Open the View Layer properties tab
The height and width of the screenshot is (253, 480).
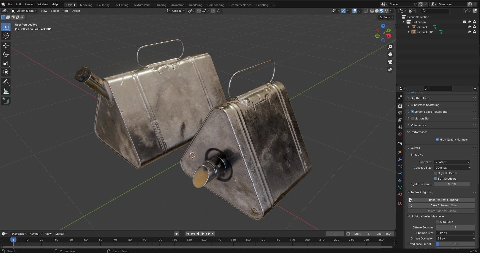400,120
